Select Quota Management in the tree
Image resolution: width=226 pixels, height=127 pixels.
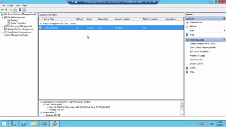tap(16, 17)
